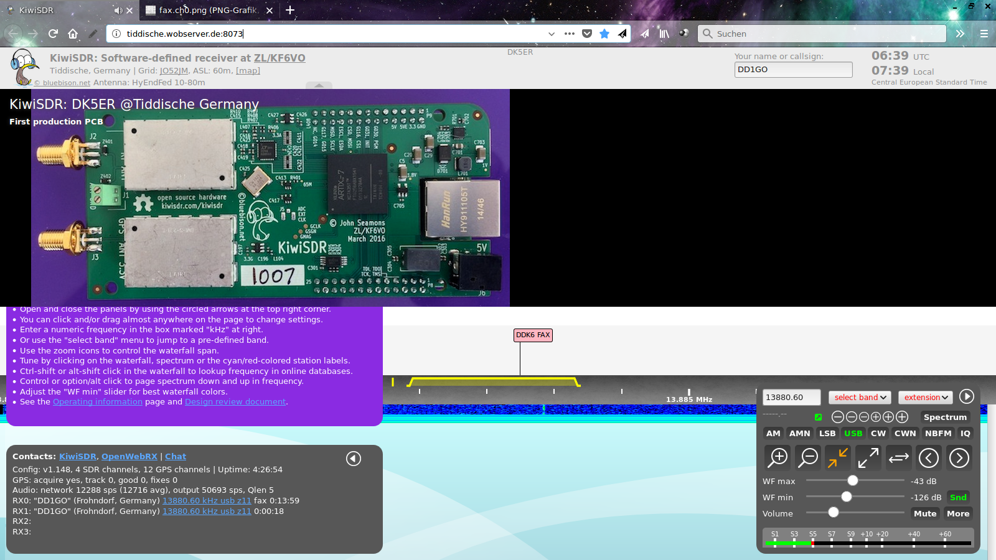Viewport: 996px width, 560px height.
Task: Click the green frequency link arrow icon
Action: point(818,417)
